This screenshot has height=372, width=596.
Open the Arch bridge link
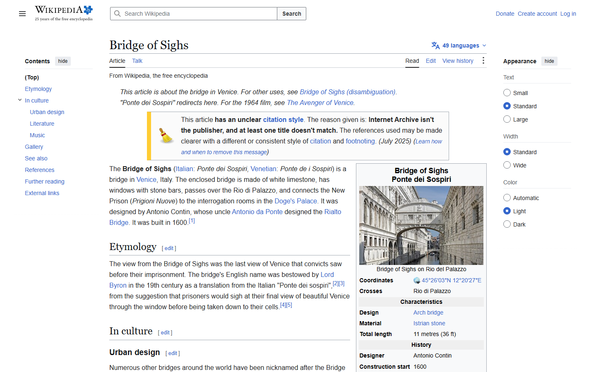(x=428, y=312)
